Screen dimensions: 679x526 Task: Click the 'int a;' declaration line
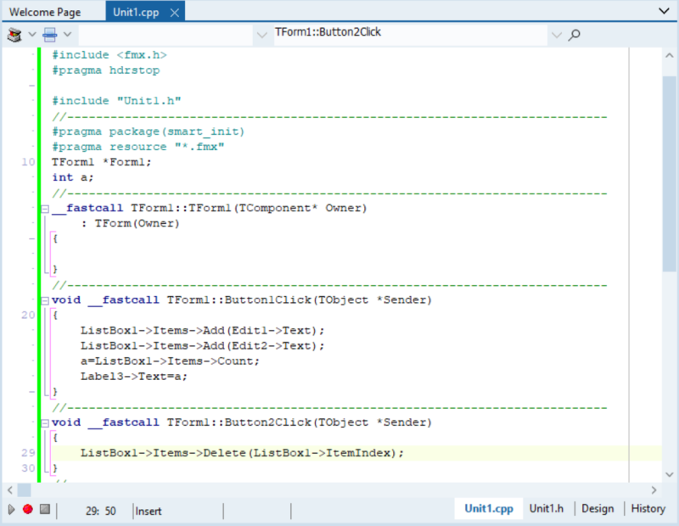pos(72,177)
